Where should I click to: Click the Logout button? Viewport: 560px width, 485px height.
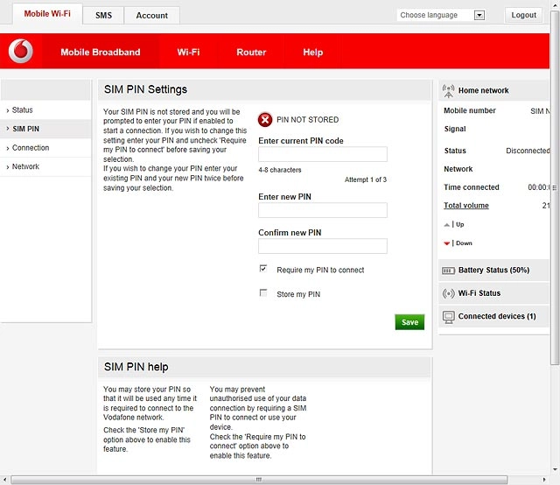click(523, 15)
